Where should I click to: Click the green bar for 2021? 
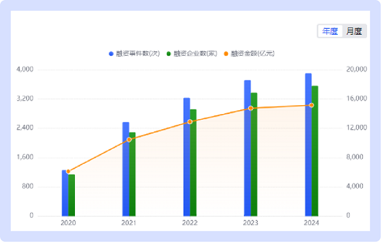coord(133,174)
